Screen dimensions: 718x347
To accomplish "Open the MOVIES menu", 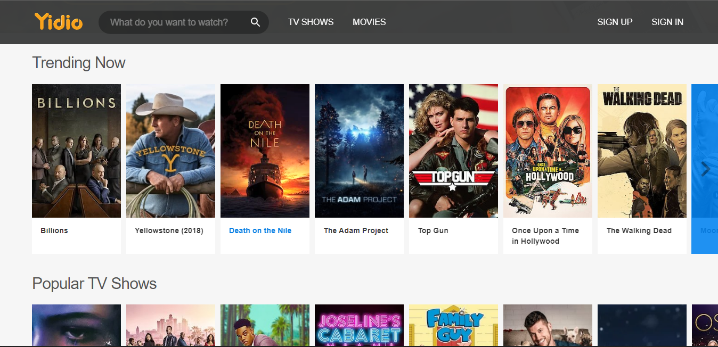I will [x=369, y=22].
